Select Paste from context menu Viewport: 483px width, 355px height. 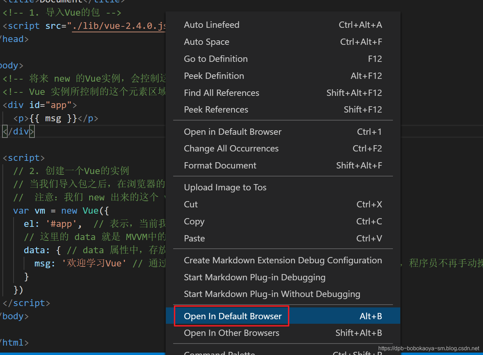(283, 239)
